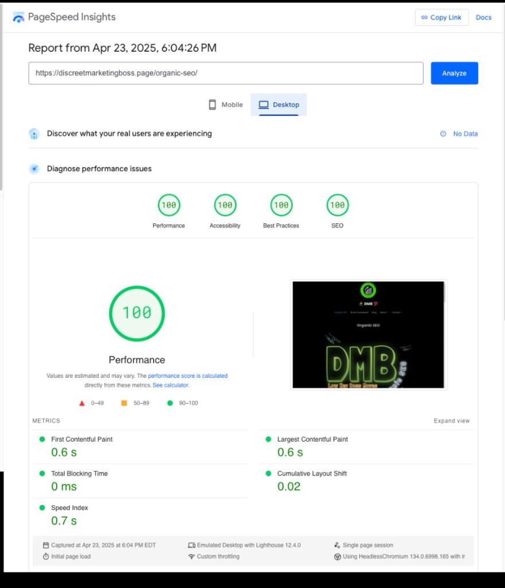This screenshot has height=588, width=505.
Task: Click the performance score is calculated link
Action: click(x=188, y=376)
